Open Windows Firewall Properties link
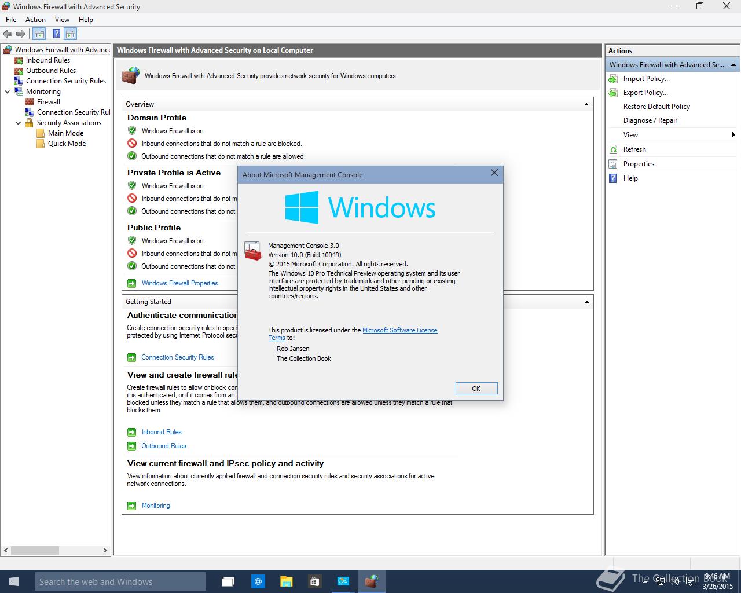 click(180, 283)
